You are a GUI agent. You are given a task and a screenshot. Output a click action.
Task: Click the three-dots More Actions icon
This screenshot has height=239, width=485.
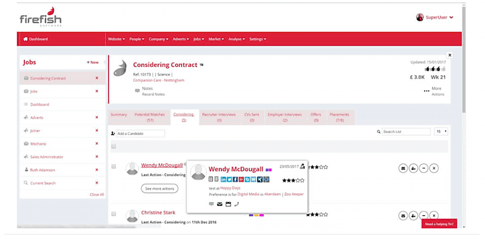(427, 91)
